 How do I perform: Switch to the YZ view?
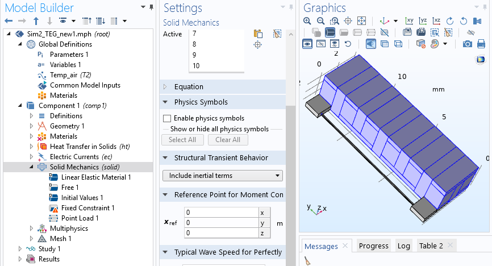click(x=423, y=20)
